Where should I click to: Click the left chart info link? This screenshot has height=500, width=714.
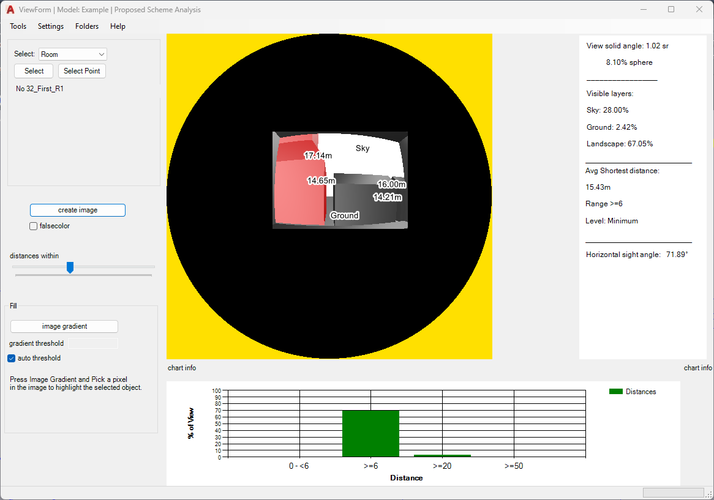click(x=182, y=368)
